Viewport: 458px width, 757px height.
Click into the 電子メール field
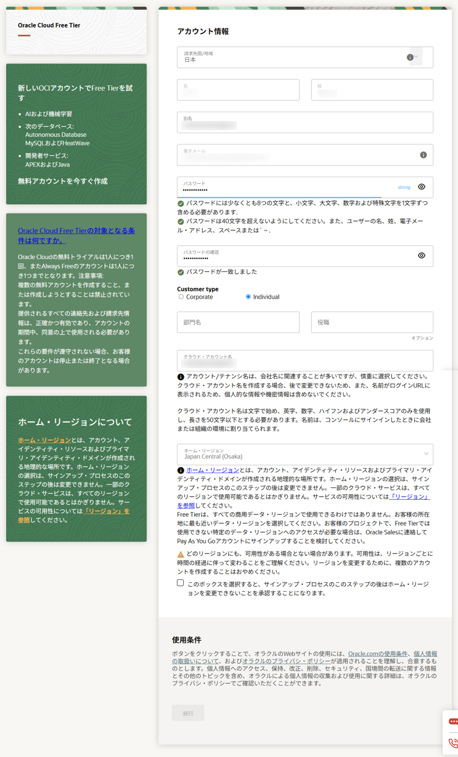tap(305, 155)
